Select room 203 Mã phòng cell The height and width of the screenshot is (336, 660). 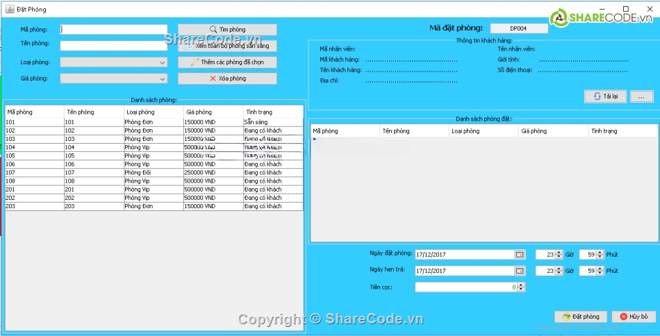click(35, 206)
